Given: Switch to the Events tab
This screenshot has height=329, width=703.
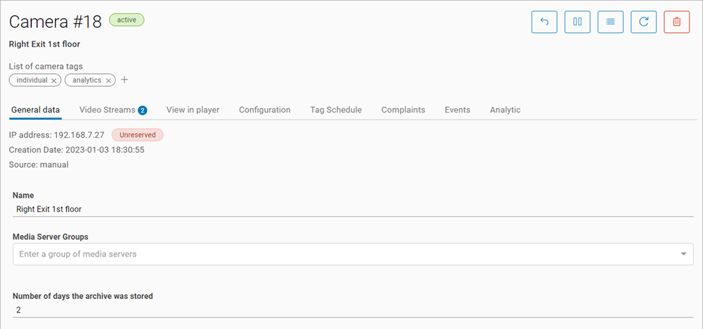Looking at the screenshot, I should click(x=457, y=110).
